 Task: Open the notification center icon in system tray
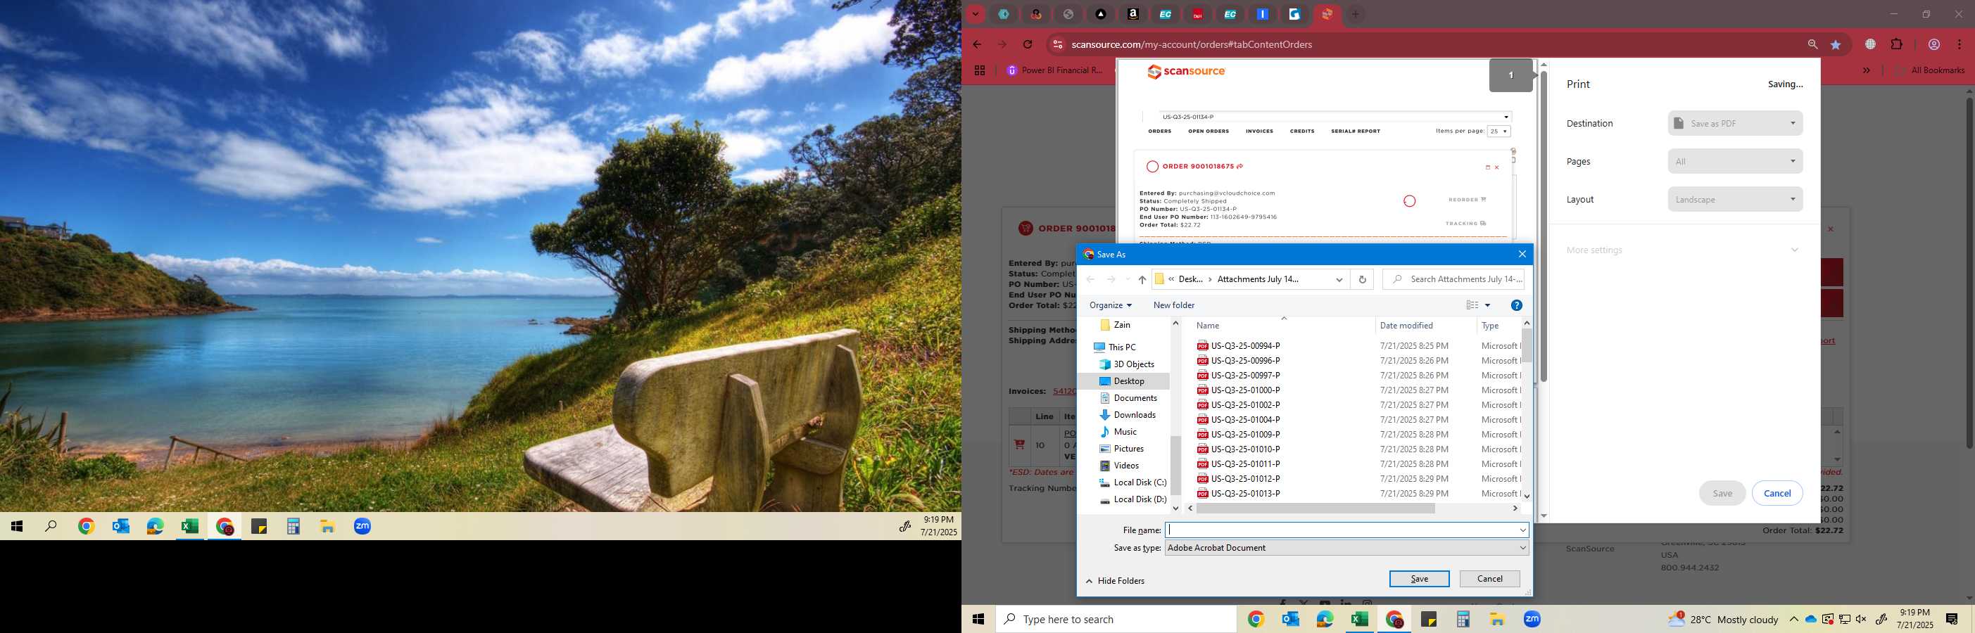point(1952,619)
